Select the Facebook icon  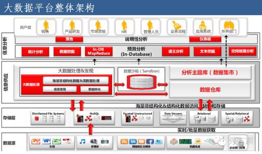pyautogui.click(x=150, y=141)
